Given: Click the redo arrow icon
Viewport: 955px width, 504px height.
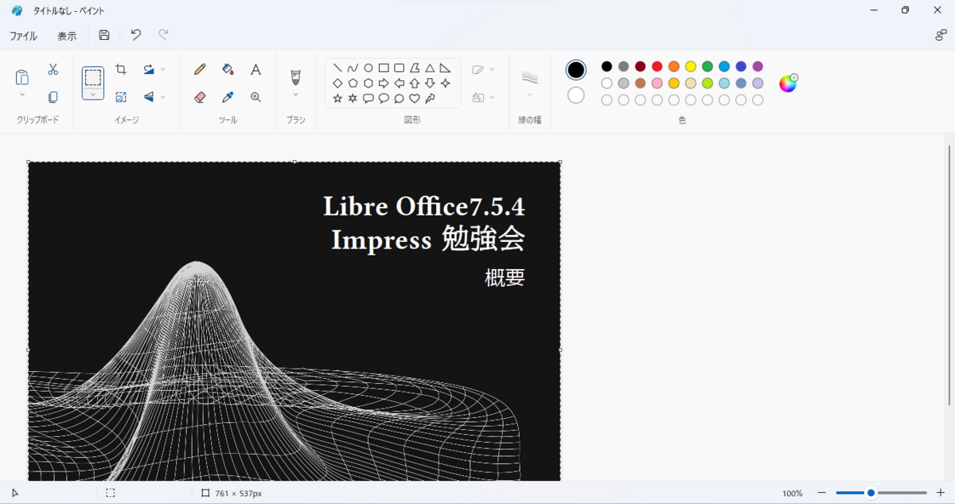Looking at the screenshot, I should (163, 35).
